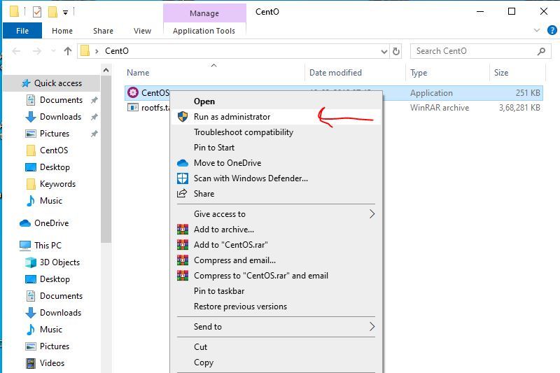Screen dimensions: 560x373
Task: Click the Windows Defender scan icon
Action: tap(183, 178)
